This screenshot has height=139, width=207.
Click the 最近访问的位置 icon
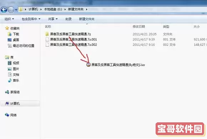click(x=10, y=46)
